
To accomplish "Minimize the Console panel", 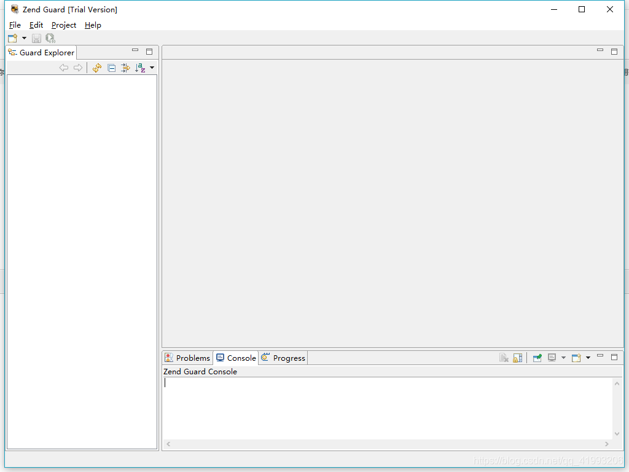I will [600, 356].
